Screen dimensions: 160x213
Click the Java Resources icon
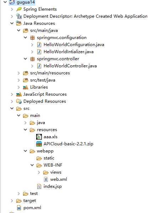tap(19, 23)
